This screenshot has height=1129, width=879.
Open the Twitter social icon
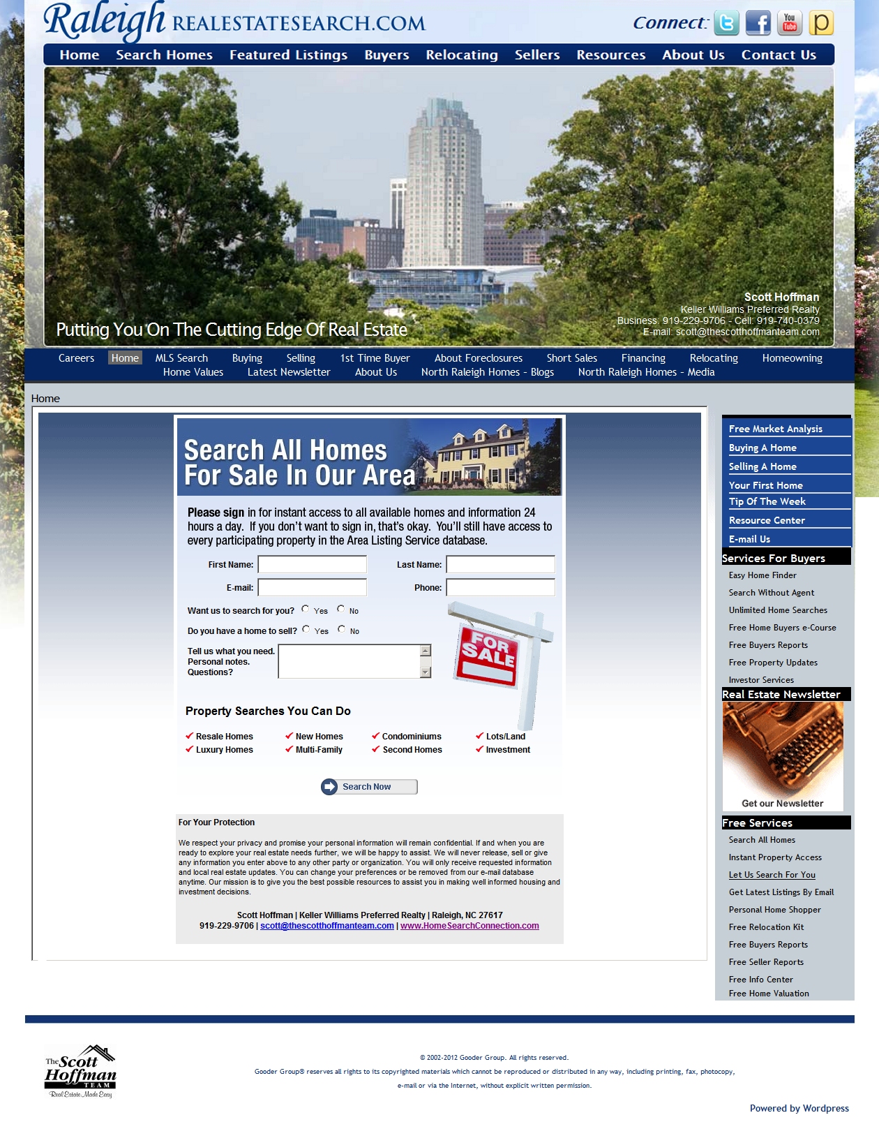pos(726,23)
